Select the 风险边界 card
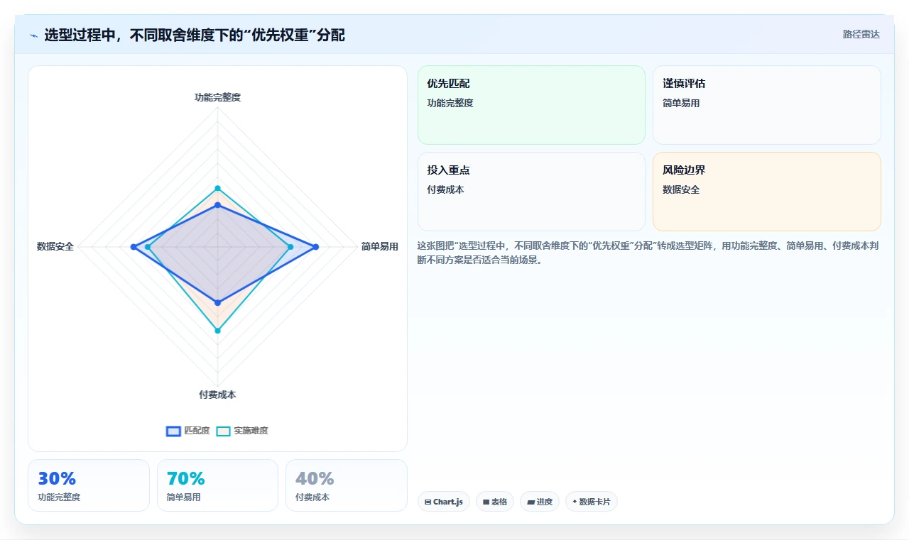 [x=767, y=192]
